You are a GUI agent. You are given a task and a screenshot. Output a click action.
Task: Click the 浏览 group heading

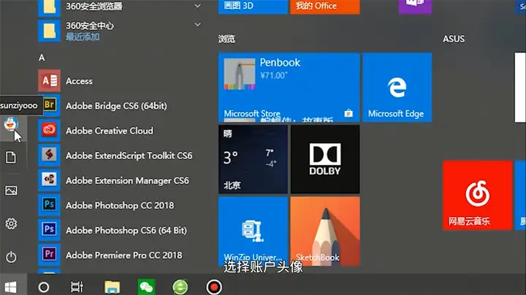pos(226,39)
